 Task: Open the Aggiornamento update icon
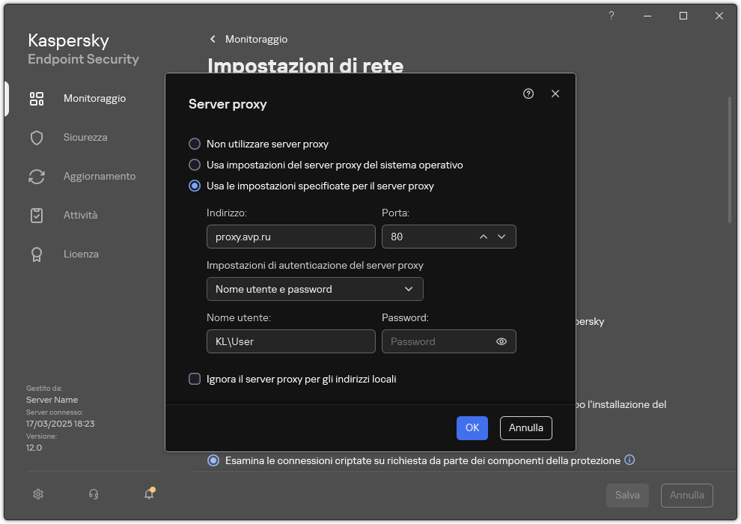[37, 176]
